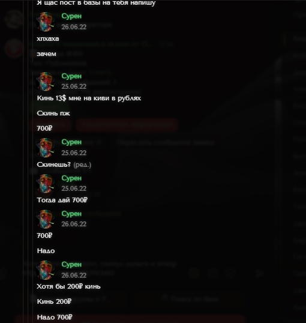
Task: Click the Сурен name above 'Тогда дай 700₽'
Action: [71, 178]
